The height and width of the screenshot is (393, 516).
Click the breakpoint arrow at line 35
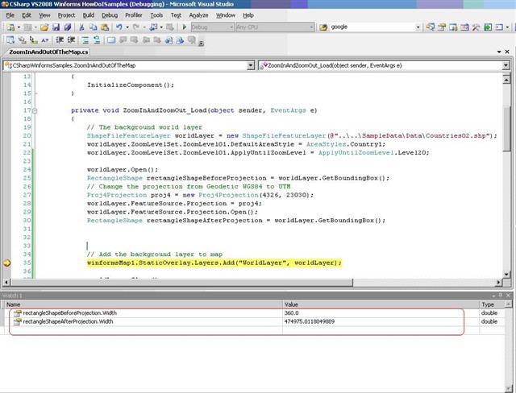coord(7,263)
